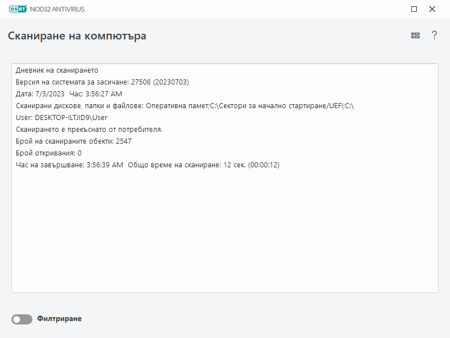Select Сканирането е прекъснато от потребителя line
The image size is (450, 338).
(89, 130)
